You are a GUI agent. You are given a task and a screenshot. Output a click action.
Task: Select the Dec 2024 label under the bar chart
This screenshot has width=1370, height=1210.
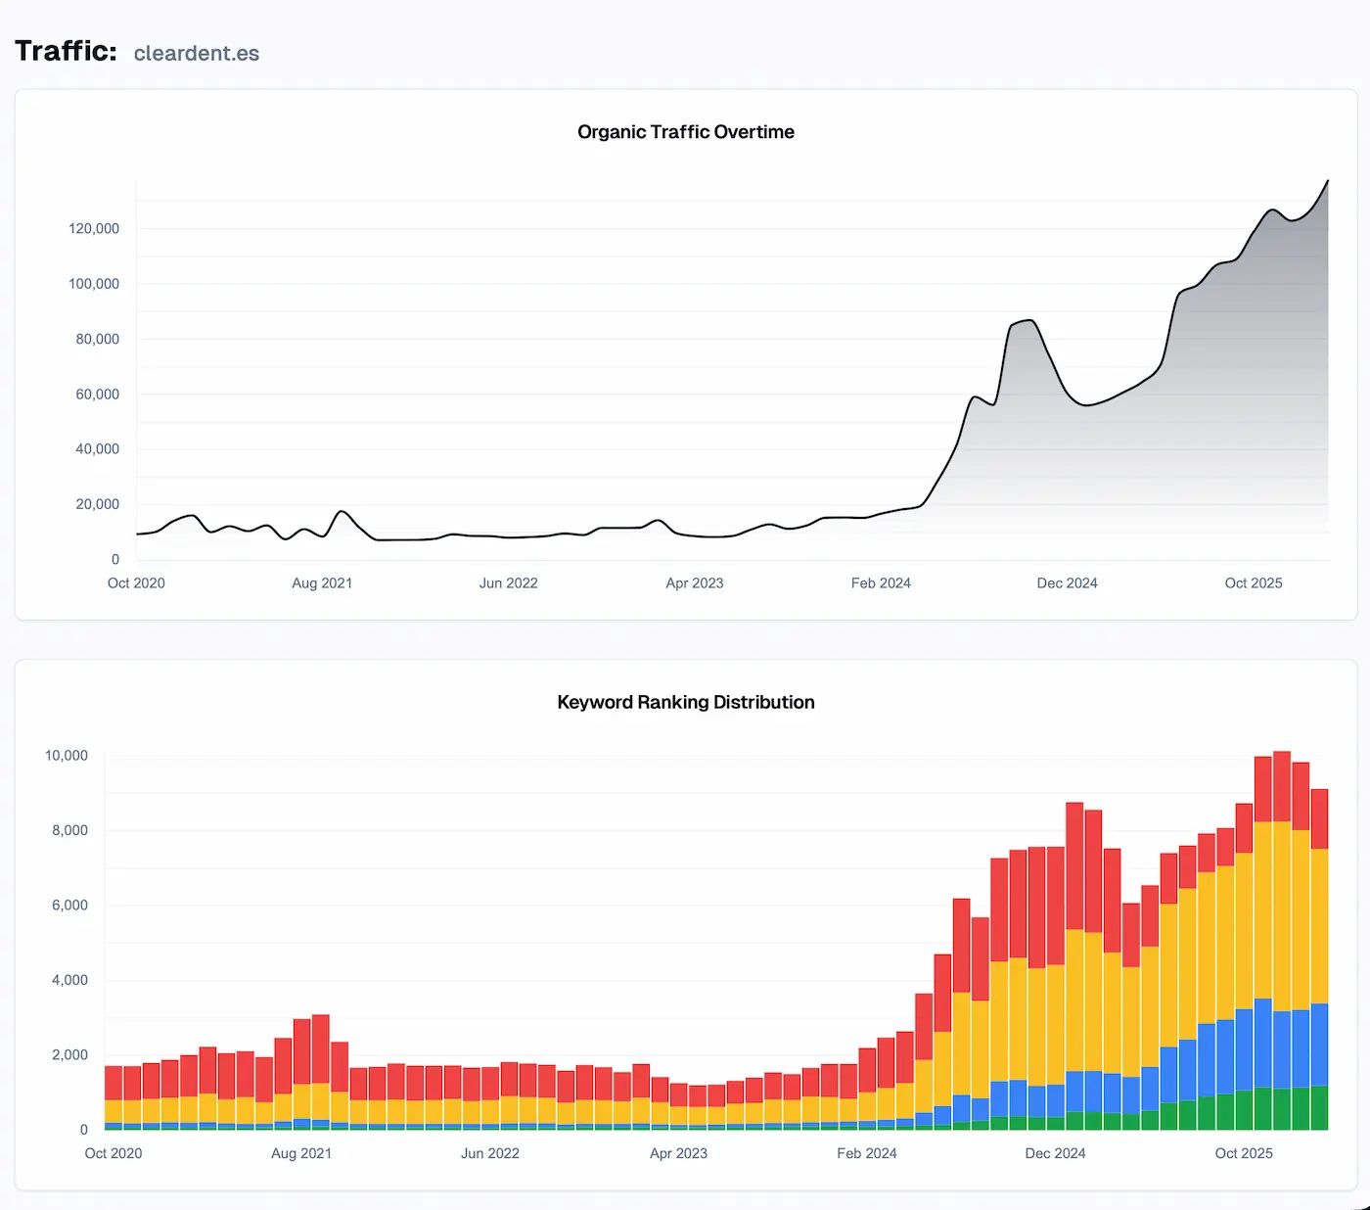tap(1055, 1153)
